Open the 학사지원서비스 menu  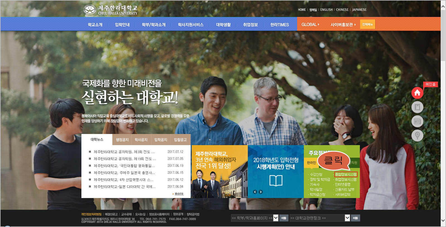coord(191,25)
